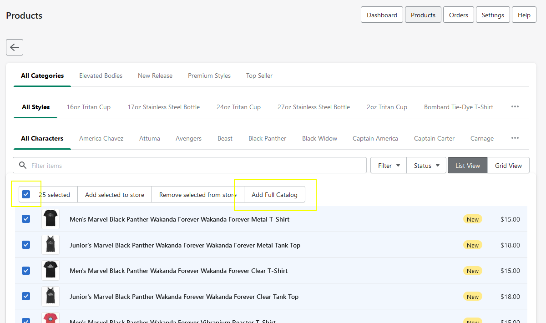
Task: Click the back arrow button
Action: 15,47
